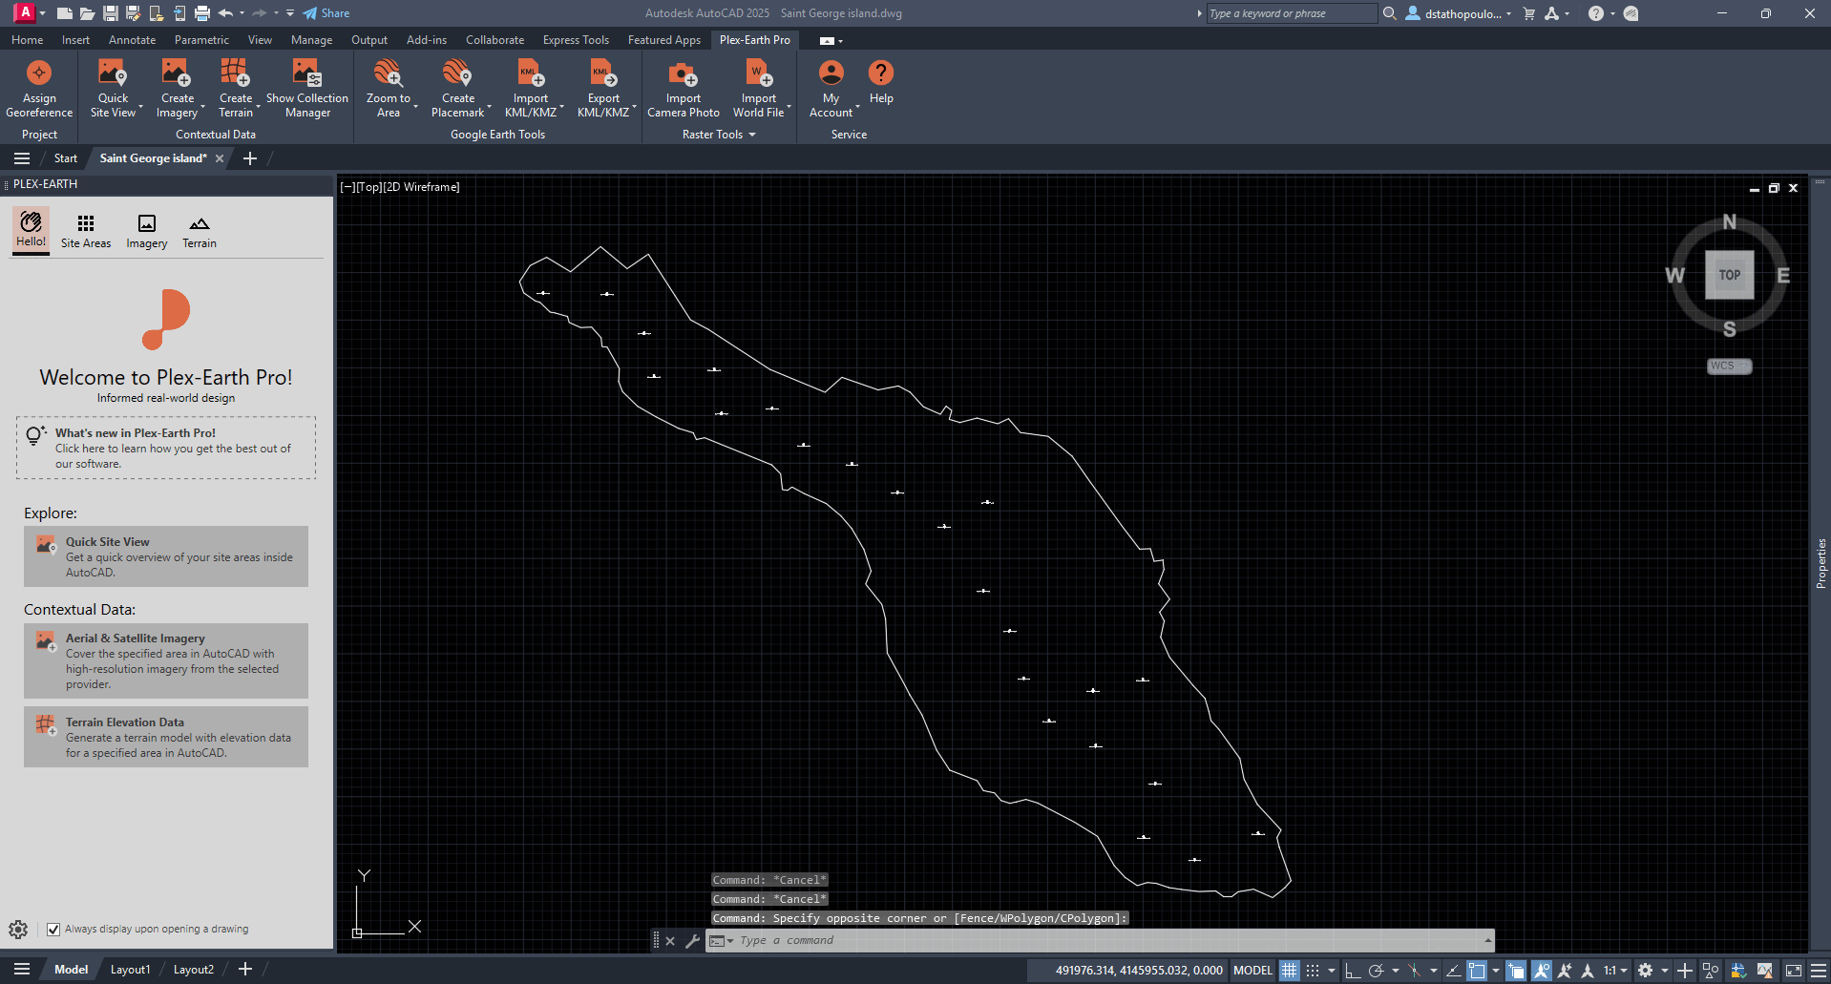1831x984 pixels.
Task: Toggle the drawing grid display
Action: click(1290, 971)
